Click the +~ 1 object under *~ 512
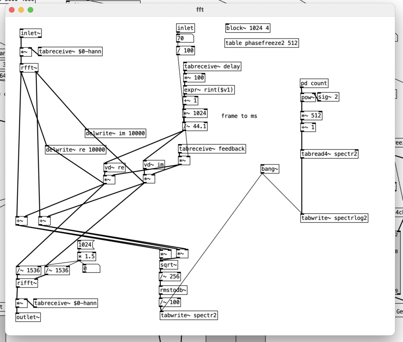Image resolution: width=403 pixels, height=342 pixels. 308,127
